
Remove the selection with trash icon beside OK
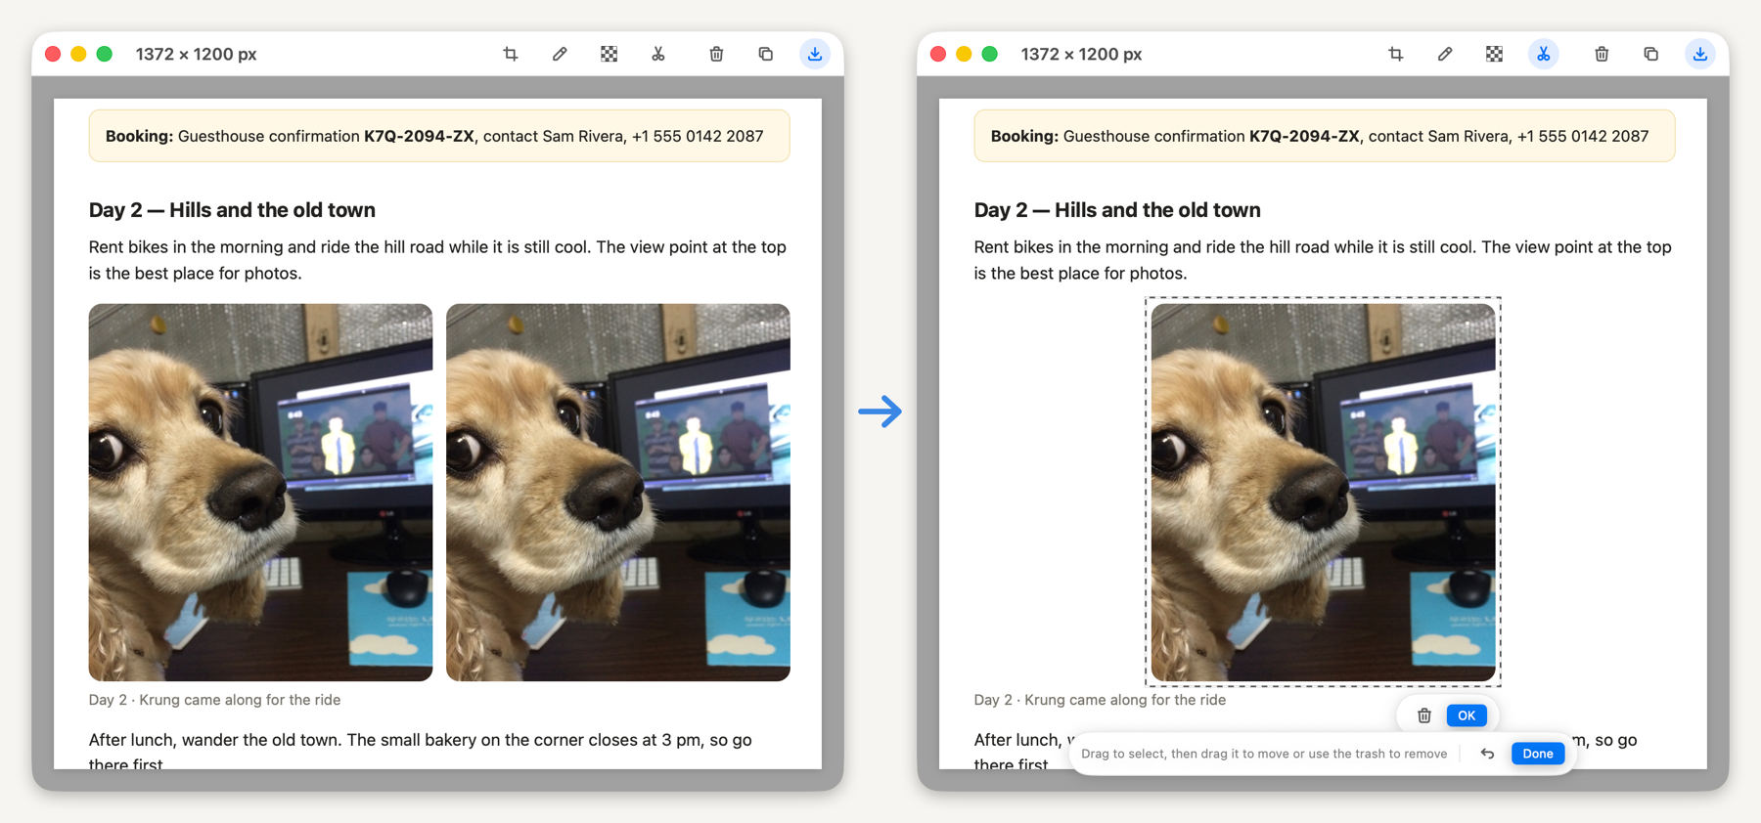(x=1424, y=715)
